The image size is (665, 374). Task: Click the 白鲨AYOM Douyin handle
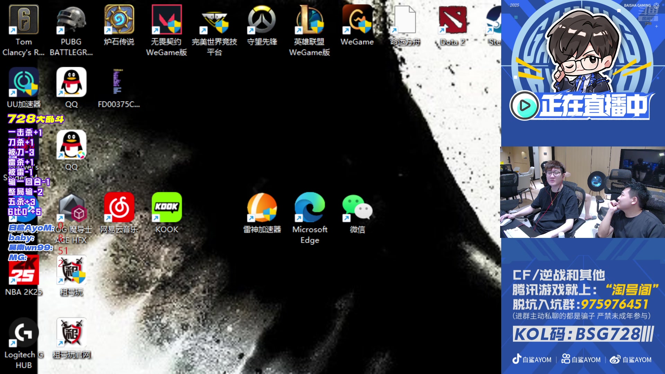click(x=532, y=359)
